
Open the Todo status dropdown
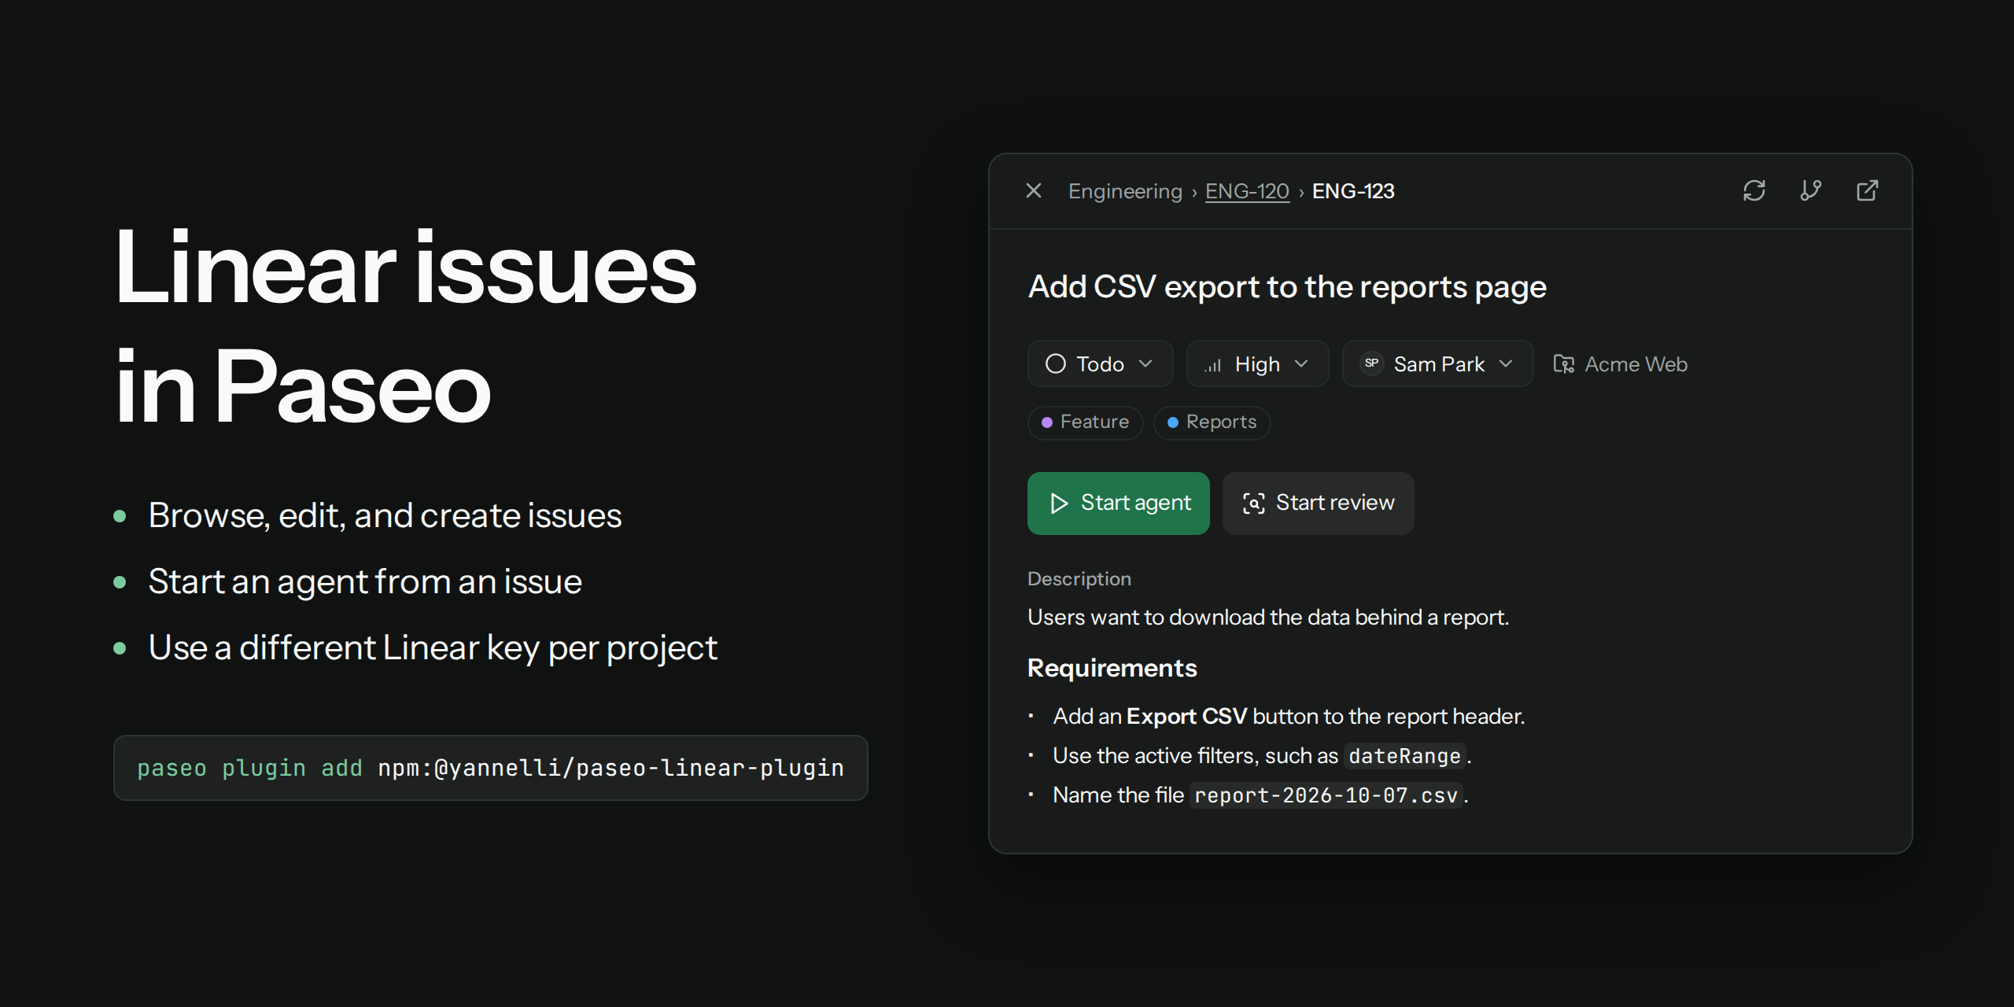coord(1100,363)
